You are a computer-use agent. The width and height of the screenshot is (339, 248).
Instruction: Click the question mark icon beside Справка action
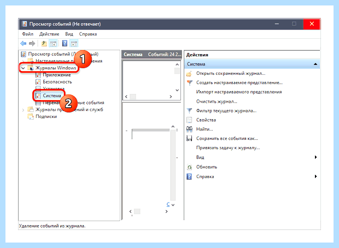pyautogui.click(x=189, y=176)
